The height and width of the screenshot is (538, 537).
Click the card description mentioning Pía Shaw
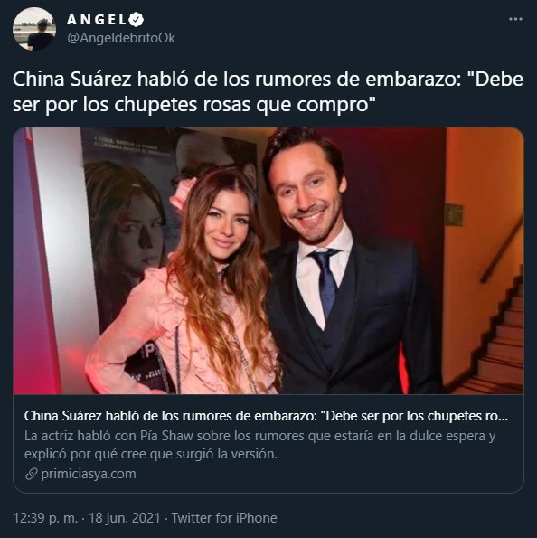tap(259, 445)
